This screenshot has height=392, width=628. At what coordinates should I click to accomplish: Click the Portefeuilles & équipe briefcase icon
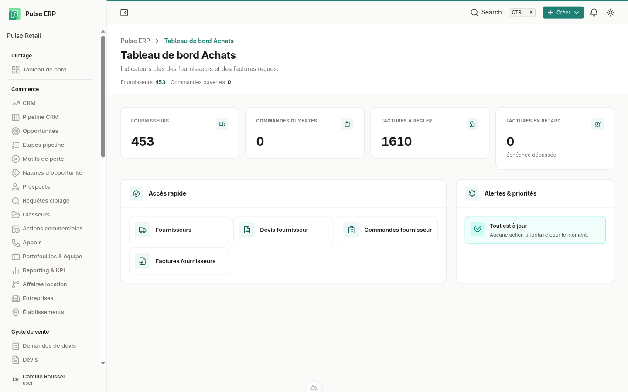(x=16, y=257)
